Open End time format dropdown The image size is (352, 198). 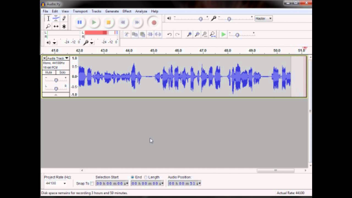(x=162, y=183)
